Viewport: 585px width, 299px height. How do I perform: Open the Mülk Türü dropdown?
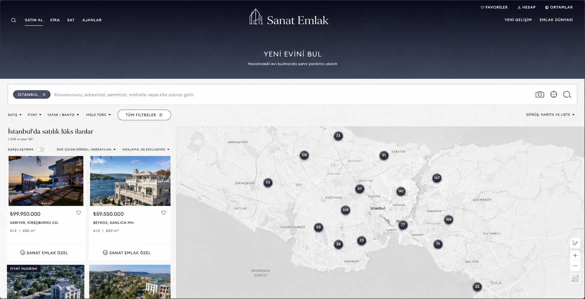click(x=98, y=115)
